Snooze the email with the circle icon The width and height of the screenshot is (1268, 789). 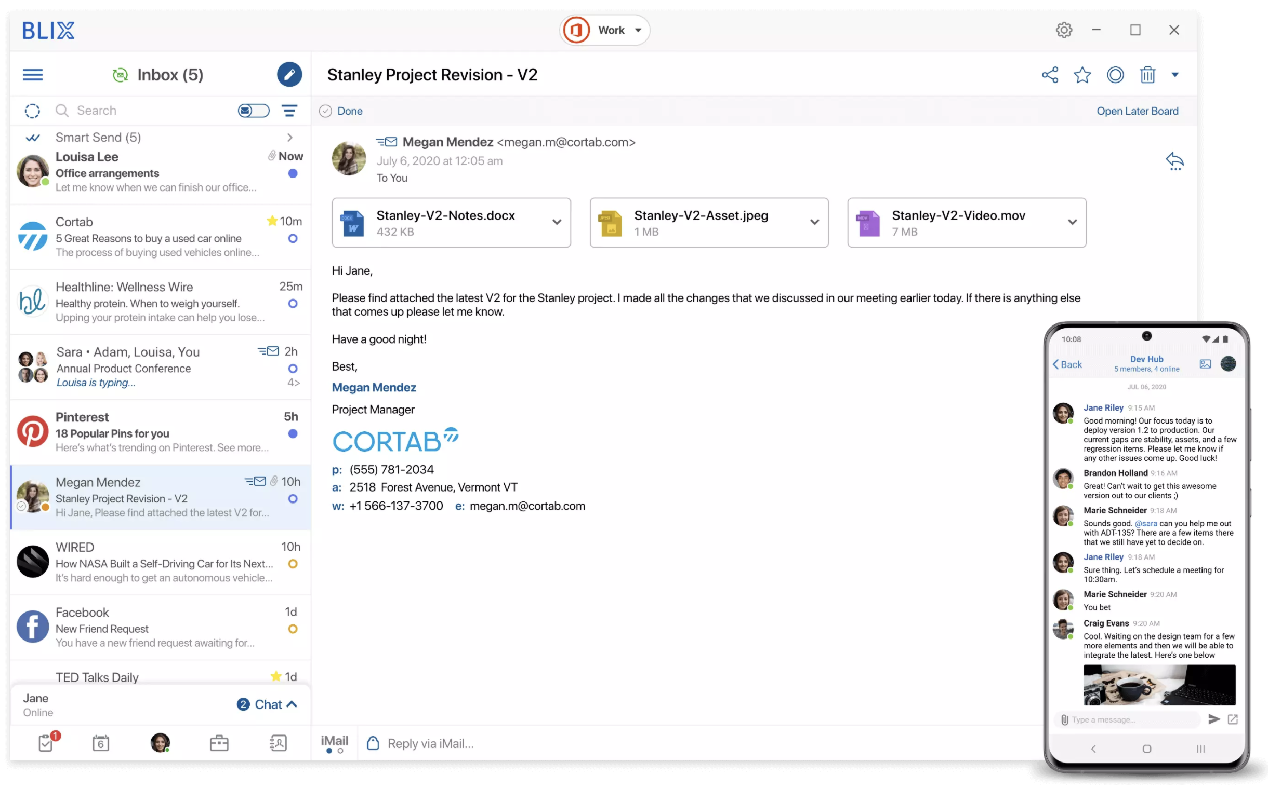coord(1115,75)
